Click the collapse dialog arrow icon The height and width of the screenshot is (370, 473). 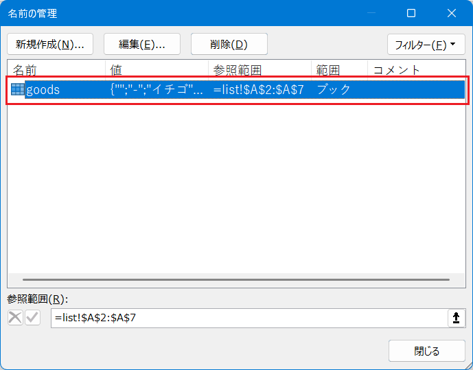pos(456,318)
